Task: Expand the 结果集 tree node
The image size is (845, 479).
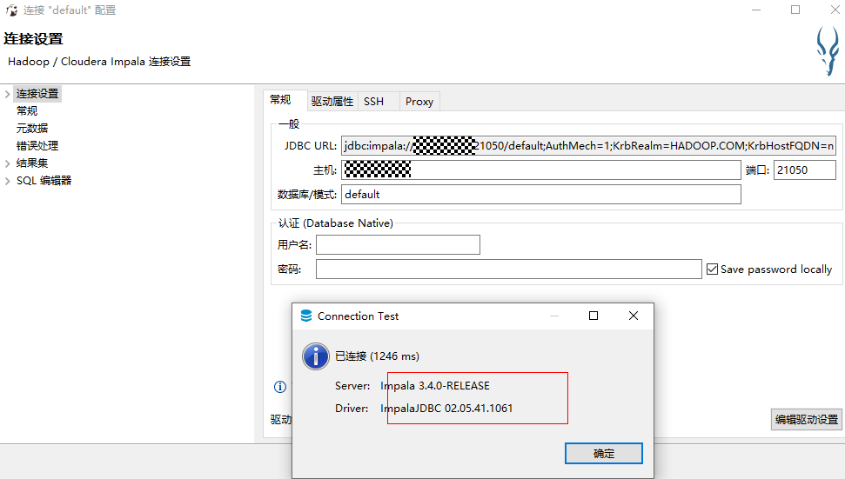Action: pyautogui.click(x=8, y=163)
